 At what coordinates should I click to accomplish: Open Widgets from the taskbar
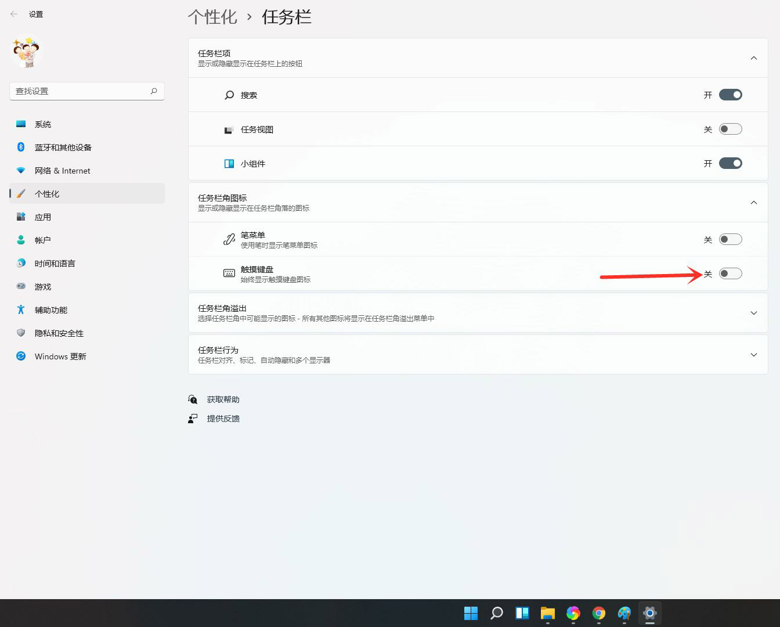pos(522,613)
